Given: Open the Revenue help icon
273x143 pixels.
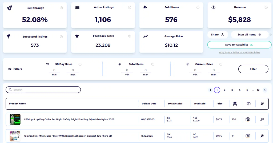Looking at the screenshot, I should tap(266, 7).
